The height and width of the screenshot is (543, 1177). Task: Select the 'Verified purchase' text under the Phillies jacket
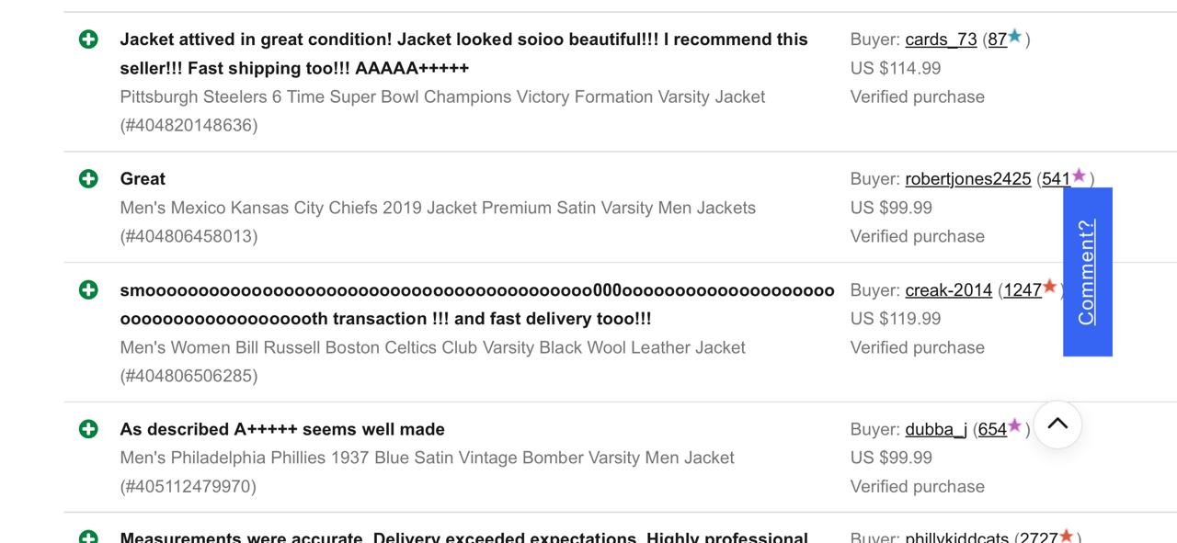click(917, 486)
